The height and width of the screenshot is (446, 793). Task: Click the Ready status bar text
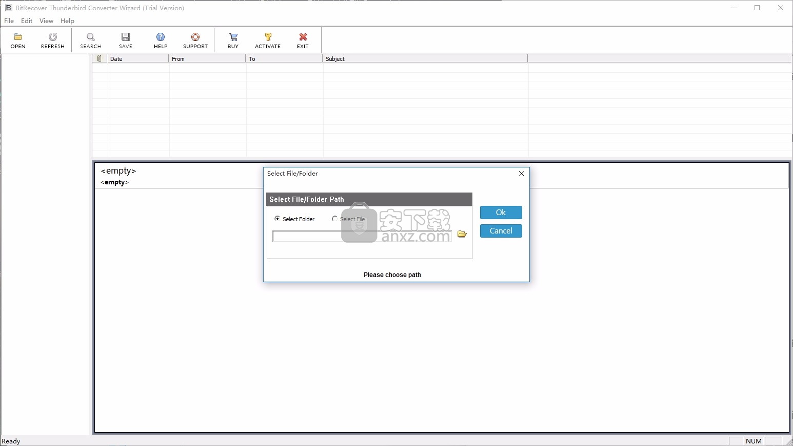click(11, 441)
